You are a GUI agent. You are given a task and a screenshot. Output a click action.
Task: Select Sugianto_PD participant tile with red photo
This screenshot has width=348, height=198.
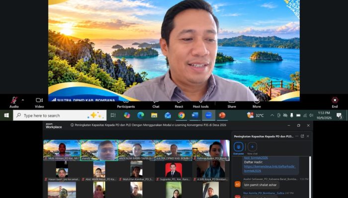(x=174, y=171)
